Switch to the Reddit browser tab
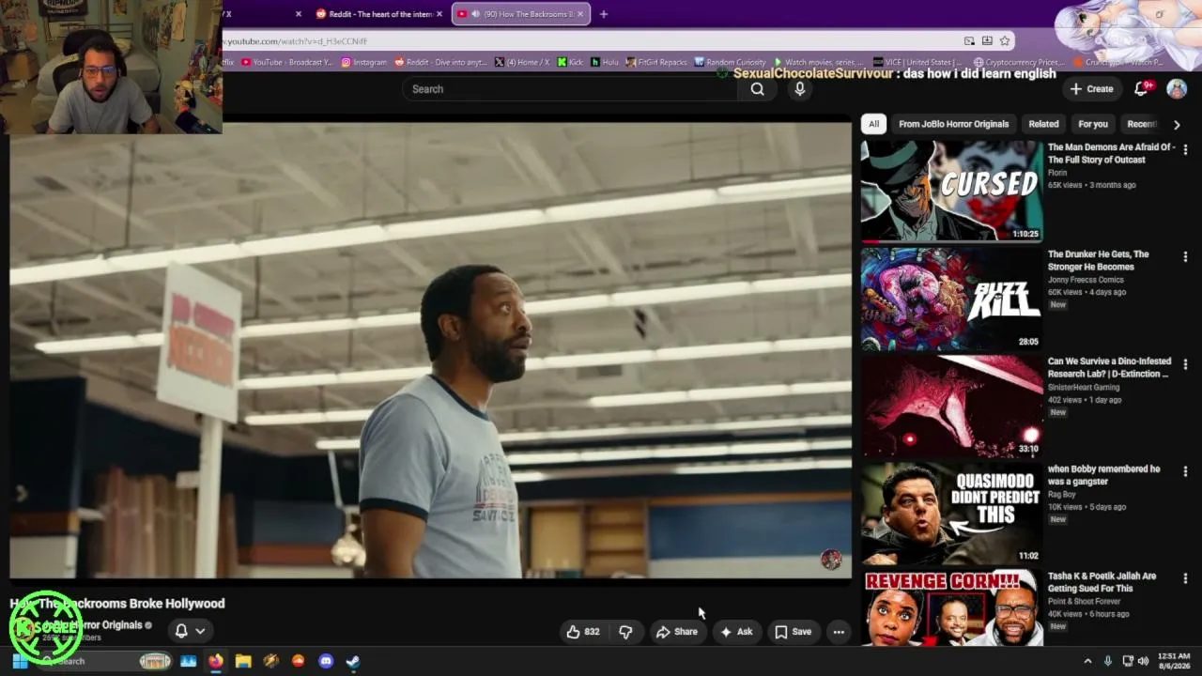This screenshot has height=676, width=1202. click(x=378, y=14)
